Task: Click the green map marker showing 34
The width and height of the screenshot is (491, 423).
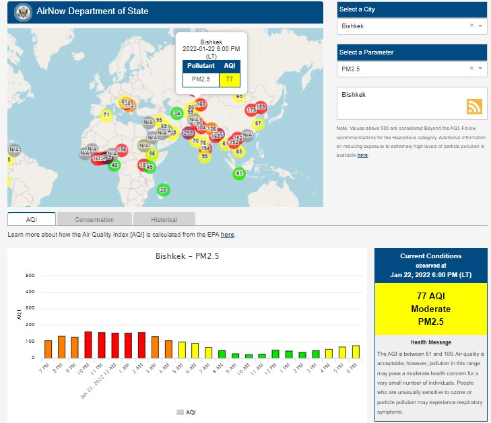Action: [176, 113]
